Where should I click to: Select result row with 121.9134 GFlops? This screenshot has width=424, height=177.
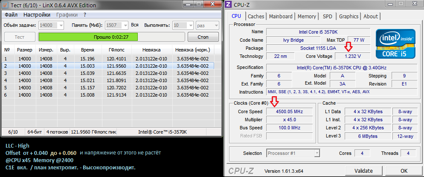click(x=108, y=95)
